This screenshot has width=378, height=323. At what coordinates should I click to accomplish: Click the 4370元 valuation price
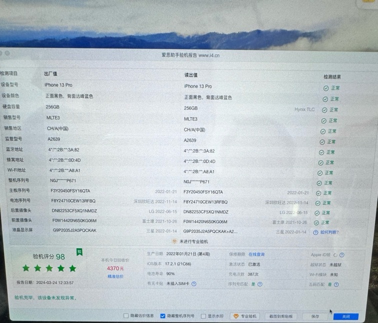click(x=115, y=268)
